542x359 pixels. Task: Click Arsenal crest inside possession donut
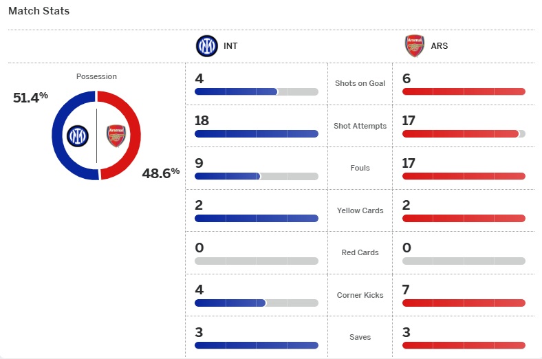tap(116, 135)
